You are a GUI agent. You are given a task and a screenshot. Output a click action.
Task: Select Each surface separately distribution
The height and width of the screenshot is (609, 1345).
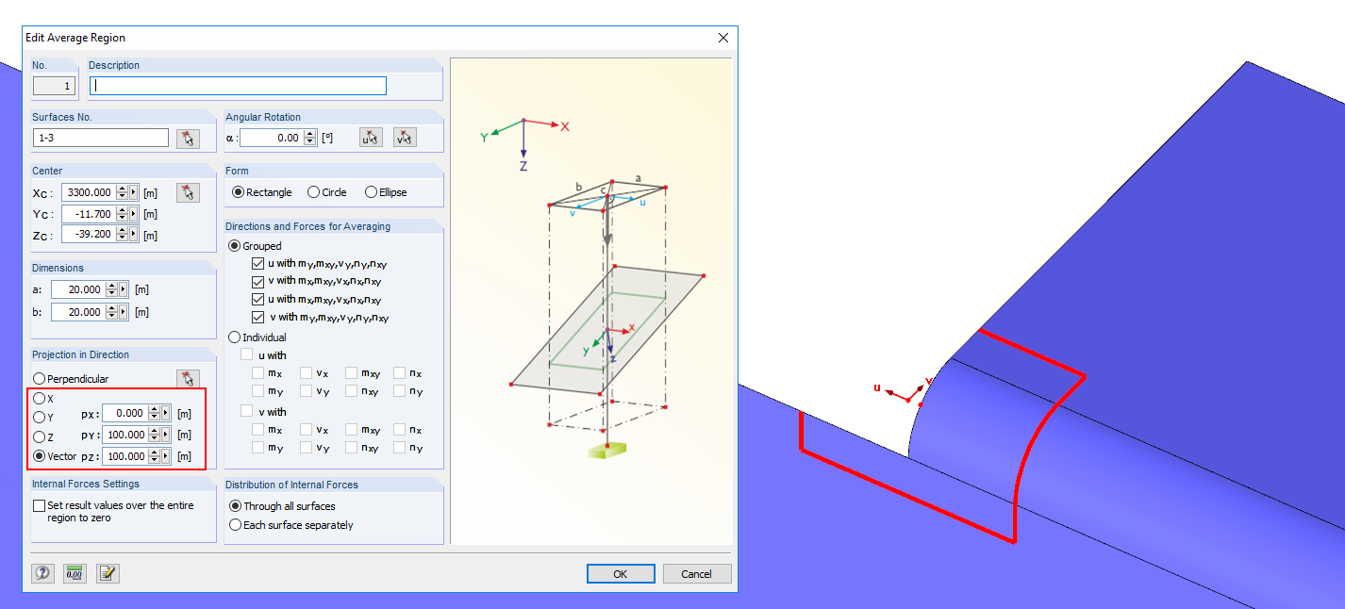point(234,525)
